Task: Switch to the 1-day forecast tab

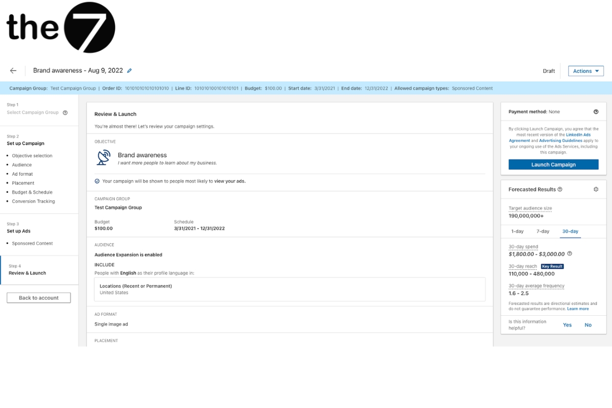Action: (x=517, y=232)
